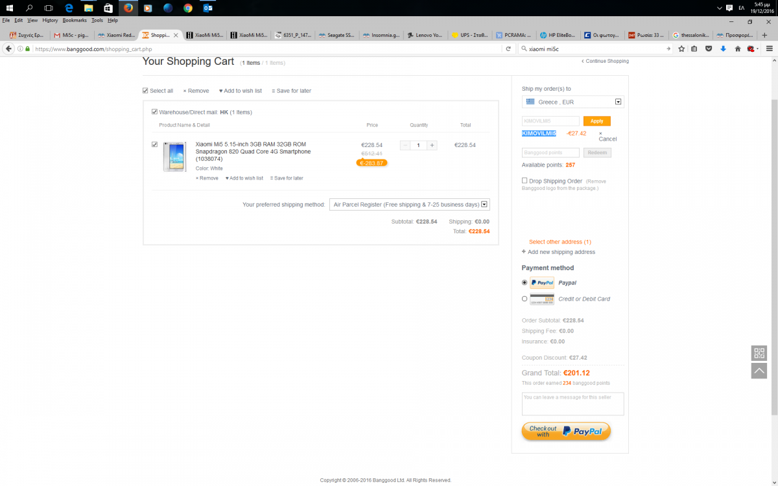Click Continue Shopping link
778x486 pixels.
(605, 61)
